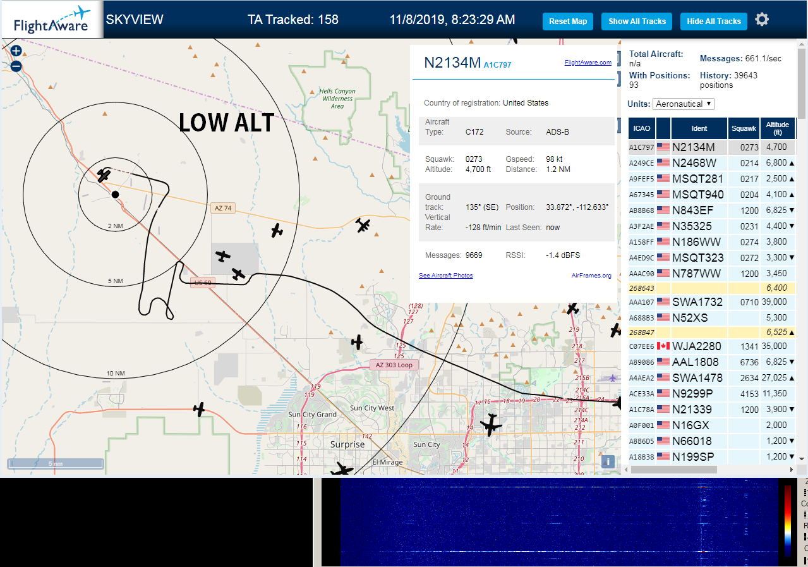Image resolution: width=808 pixels, height=567 pixels.
Task: Click the Show All Tracks button
Action: tap(637, 21)
